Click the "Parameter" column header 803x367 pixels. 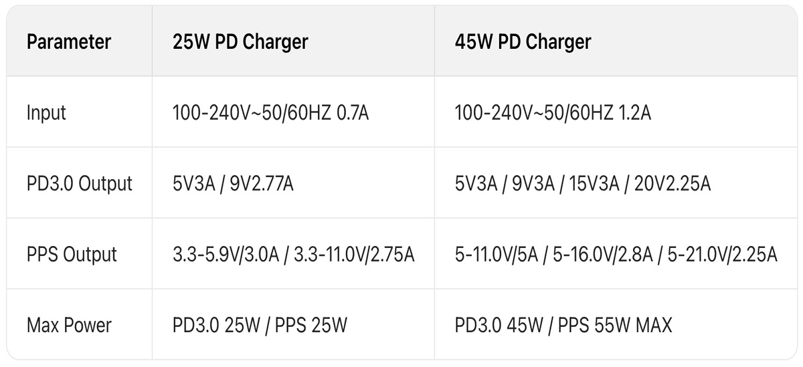pos(69,42)
